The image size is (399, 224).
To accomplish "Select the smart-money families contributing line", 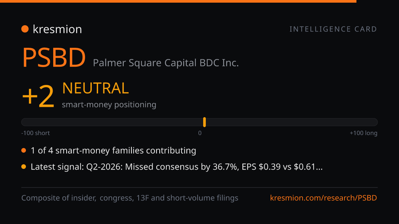I will click(x=113, y=151).
